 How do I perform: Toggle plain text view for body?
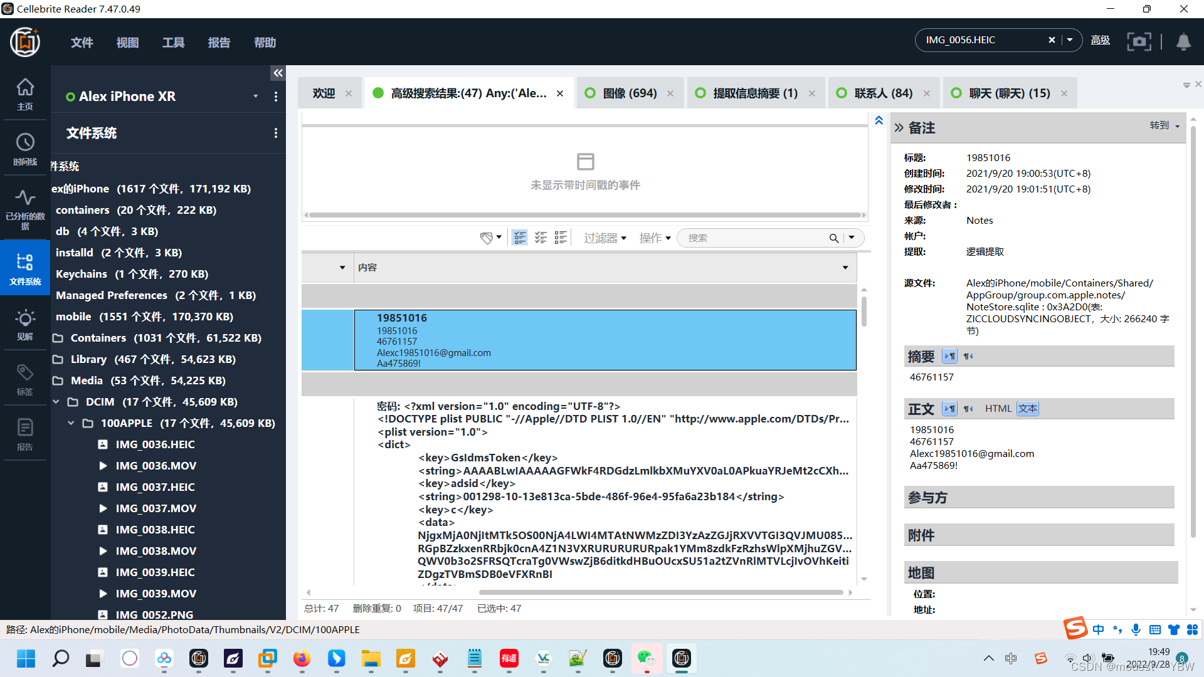[x=1028, y=409]
